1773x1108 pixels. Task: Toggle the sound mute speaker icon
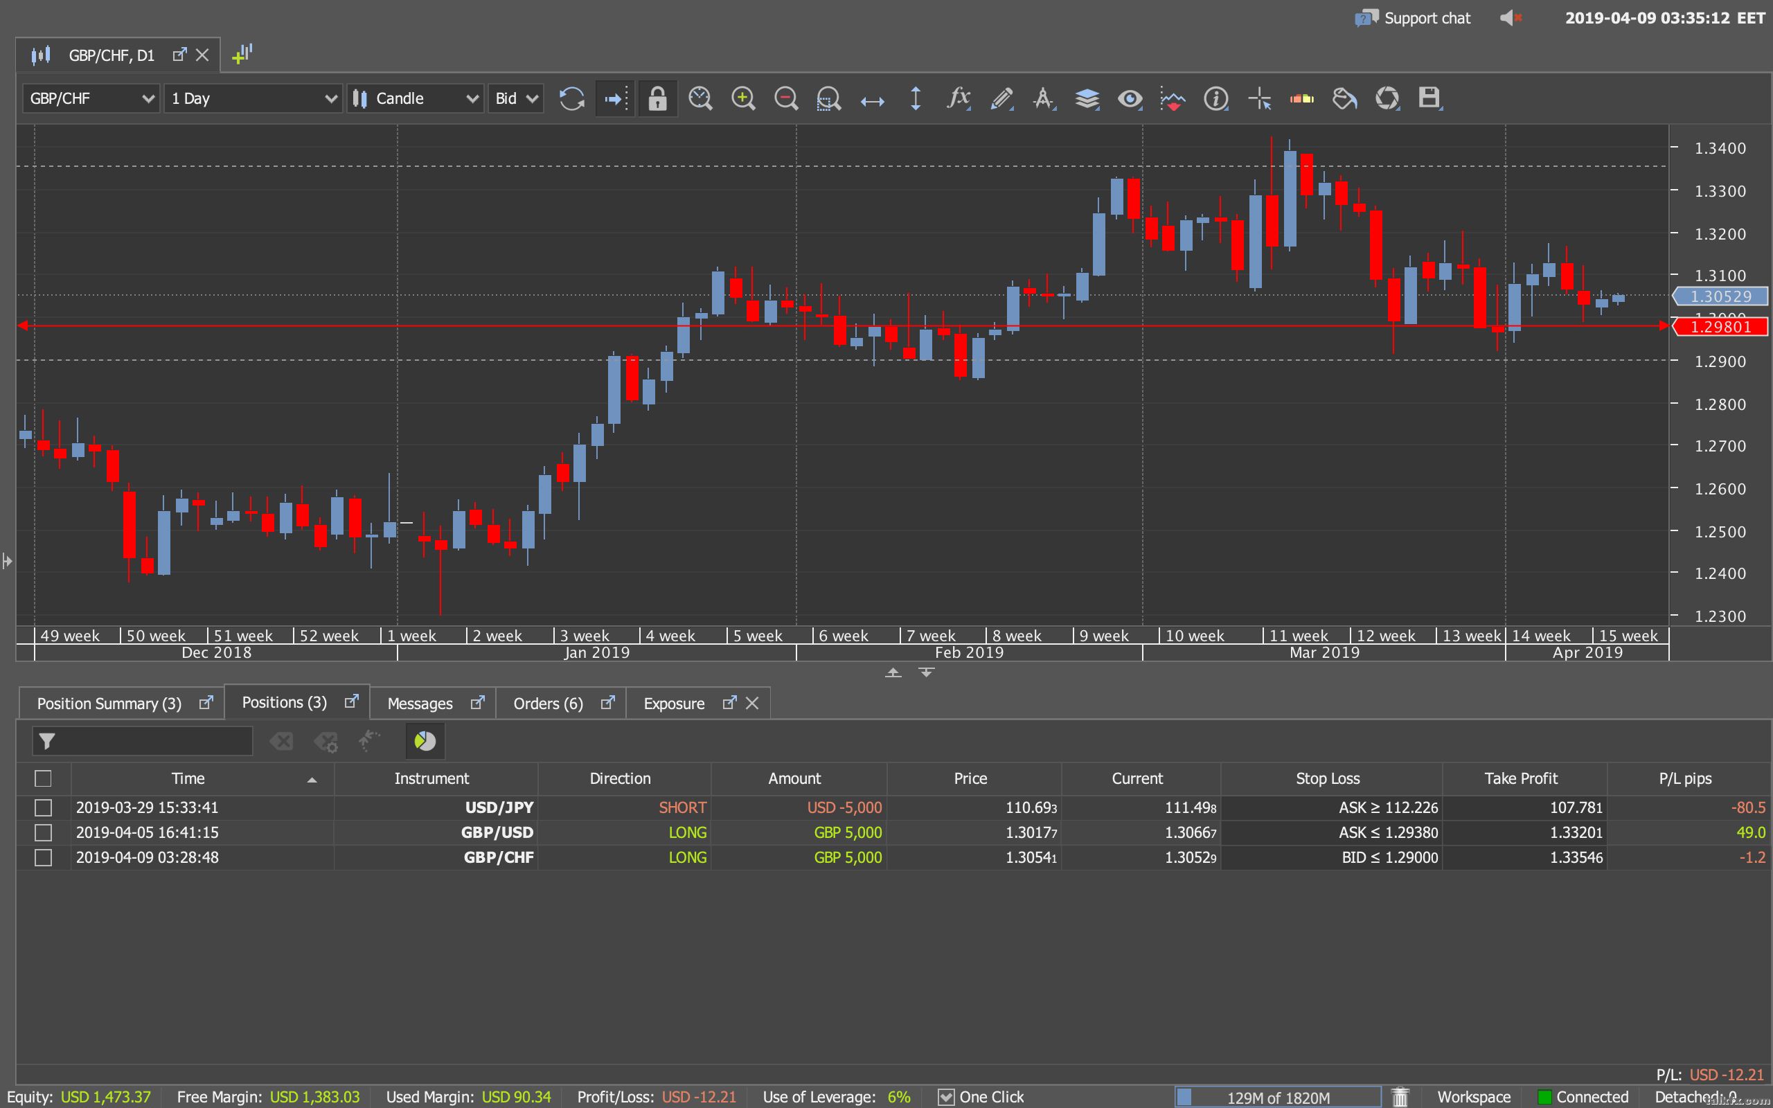pos(1511,17)
